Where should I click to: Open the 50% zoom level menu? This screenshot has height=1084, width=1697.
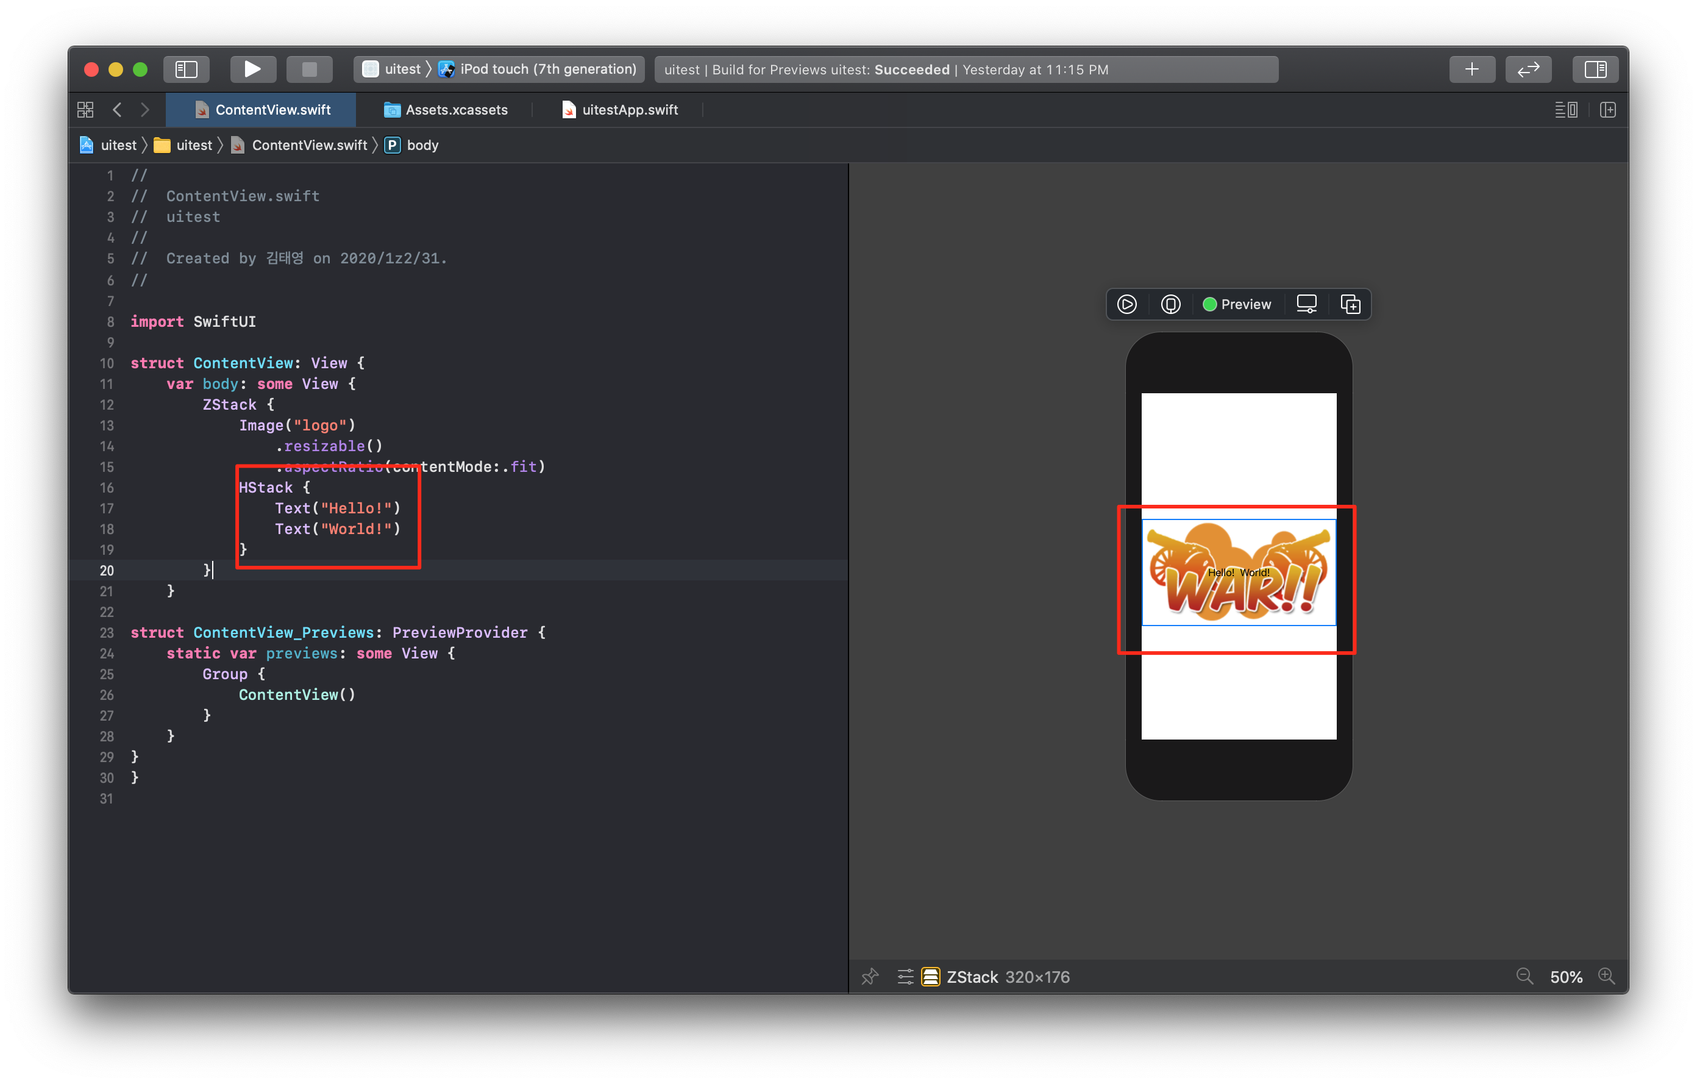[1565, 977]
